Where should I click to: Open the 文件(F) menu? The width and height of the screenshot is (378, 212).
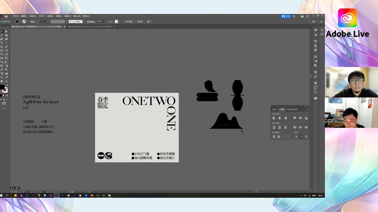16,16
